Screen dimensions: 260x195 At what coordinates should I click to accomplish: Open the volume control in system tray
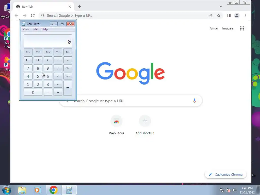234,190
